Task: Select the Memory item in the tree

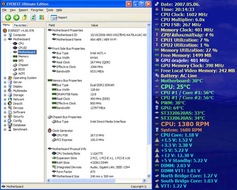Action: point(23,56)
